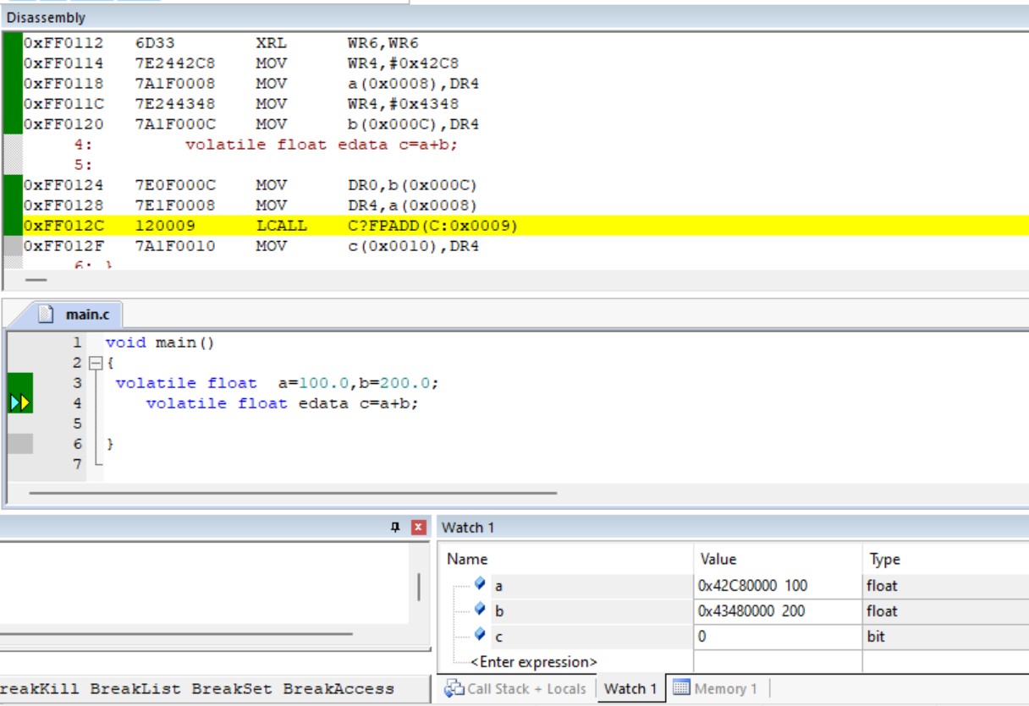1029x706 pixels.
Task: Click command panel vertical scrollbar
Action: click(x=419, y=586)
